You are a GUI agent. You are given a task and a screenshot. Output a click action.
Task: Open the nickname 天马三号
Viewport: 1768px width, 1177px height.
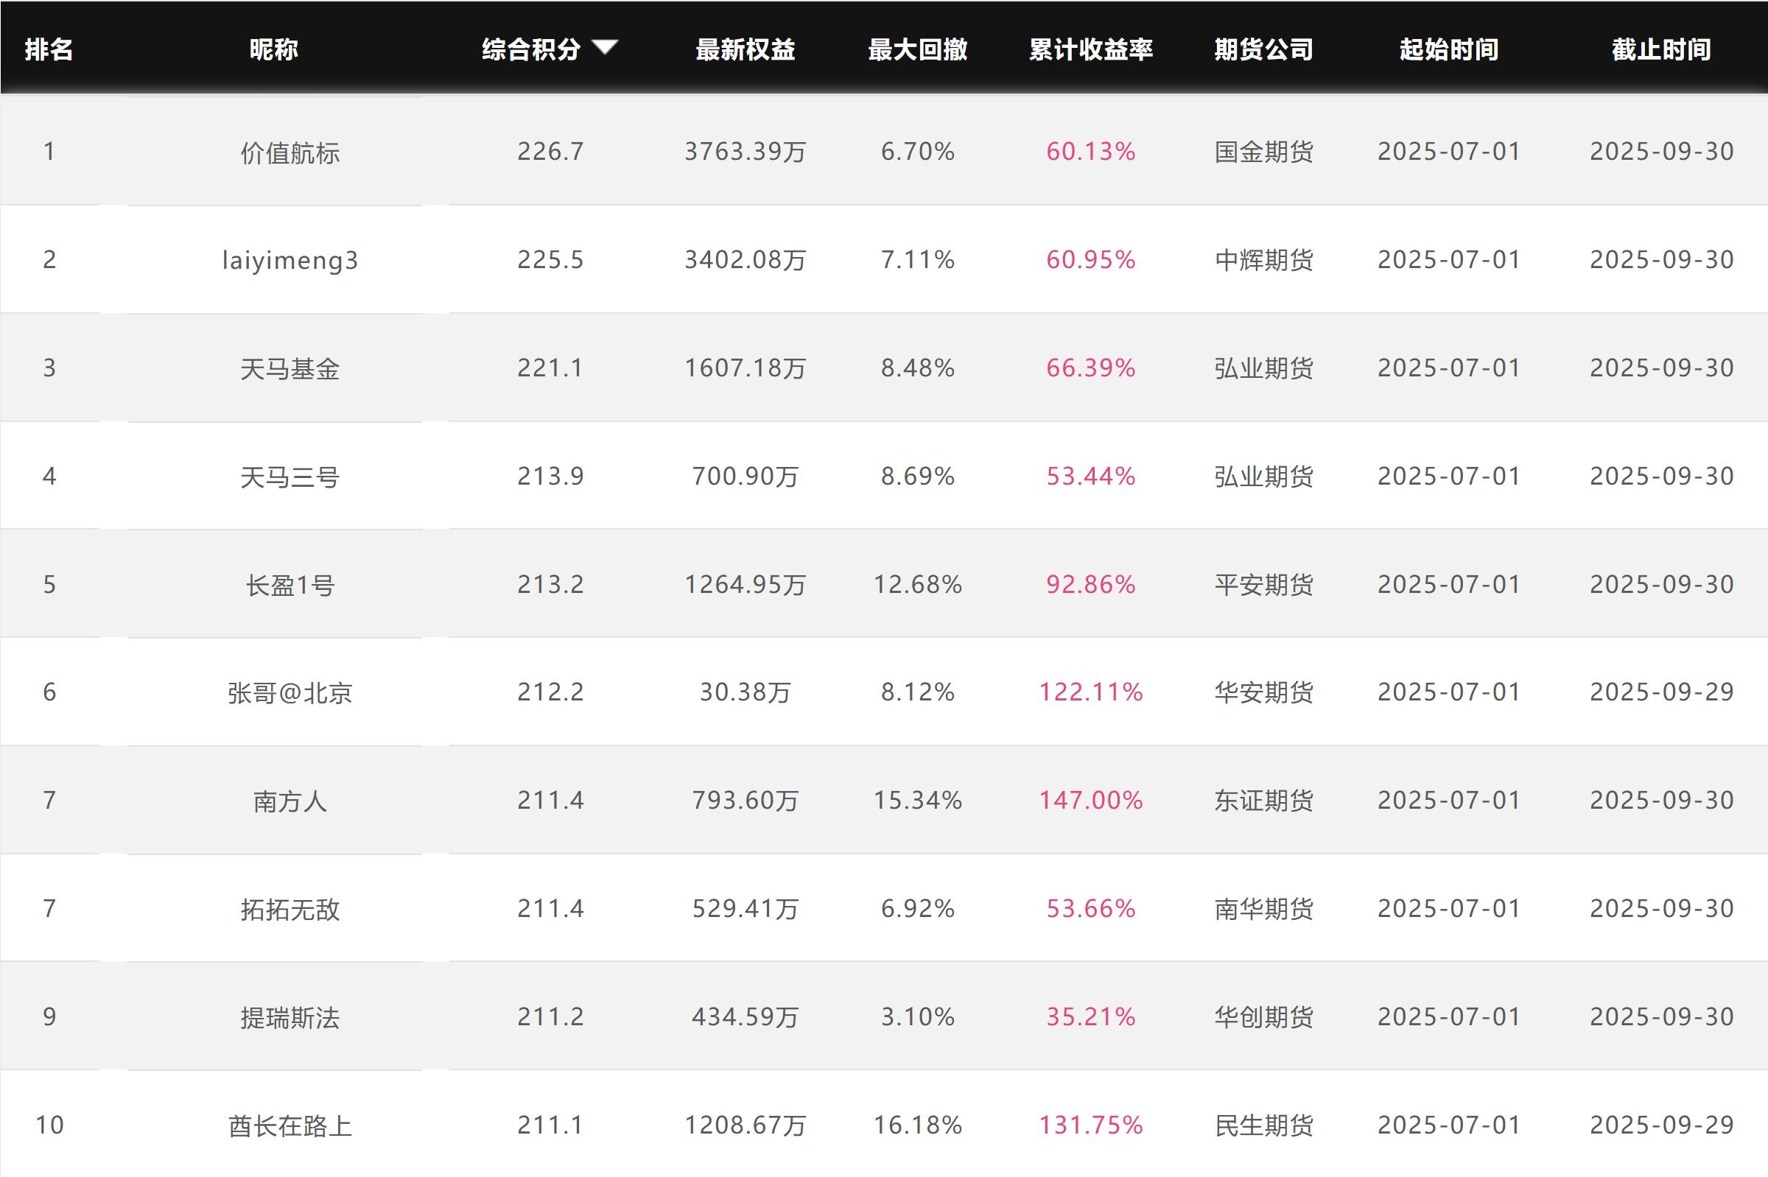point(290,477)
